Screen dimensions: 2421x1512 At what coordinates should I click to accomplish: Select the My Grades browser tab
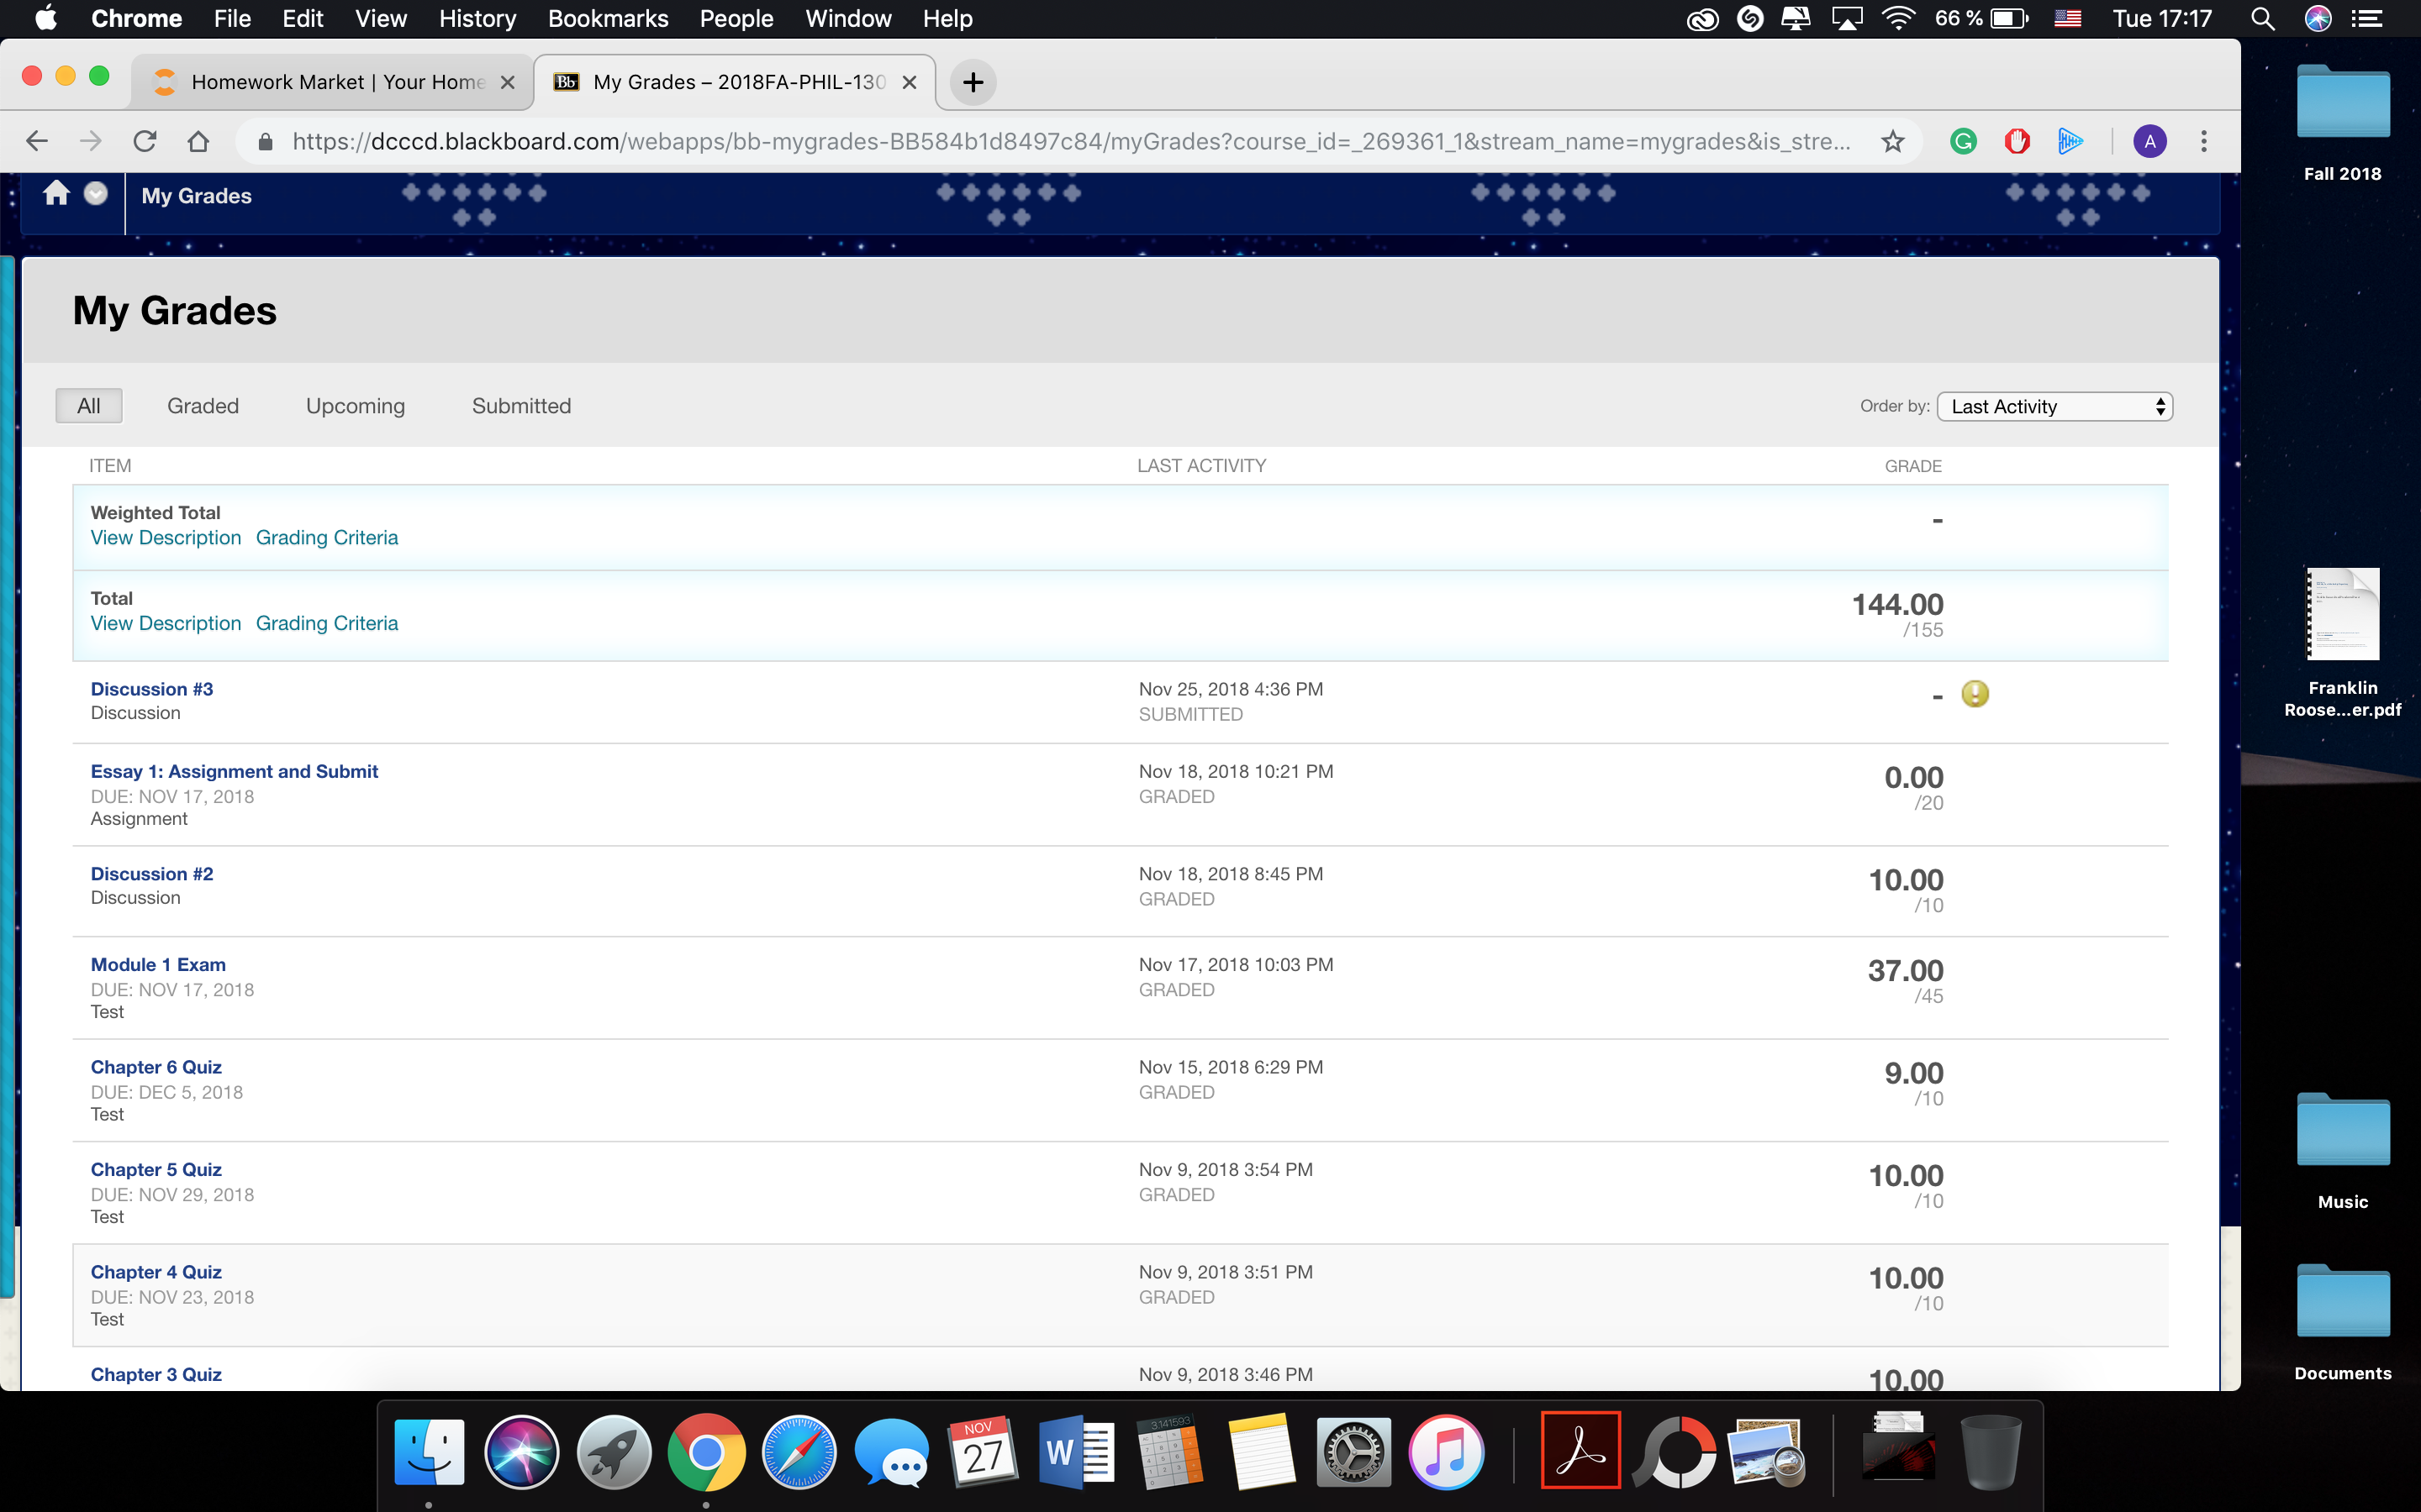(736, 82)
